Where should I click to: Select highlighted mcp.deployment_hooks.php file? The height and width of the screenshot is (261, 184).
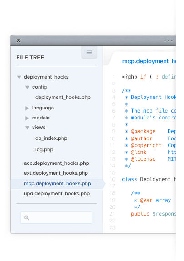point(58,183)
